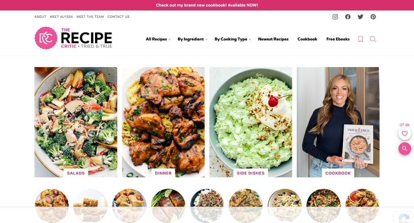Click The Recipe Critic logo
This screenshot has width=414, height=223.
pos(73,38)
